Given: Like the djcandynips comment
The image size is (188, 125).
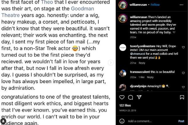Looking at the screenshot, I should pyautogui.click(x=183, y=85).
